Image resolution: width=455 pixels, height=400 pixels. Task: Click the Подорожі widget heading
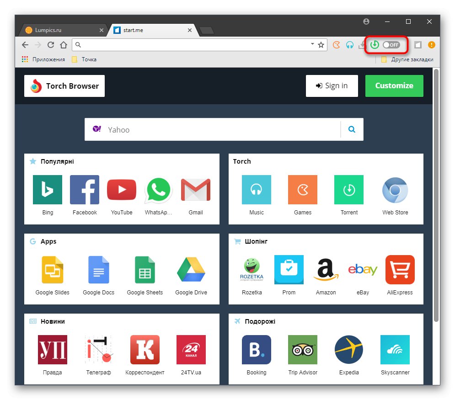tap(260, 321)
